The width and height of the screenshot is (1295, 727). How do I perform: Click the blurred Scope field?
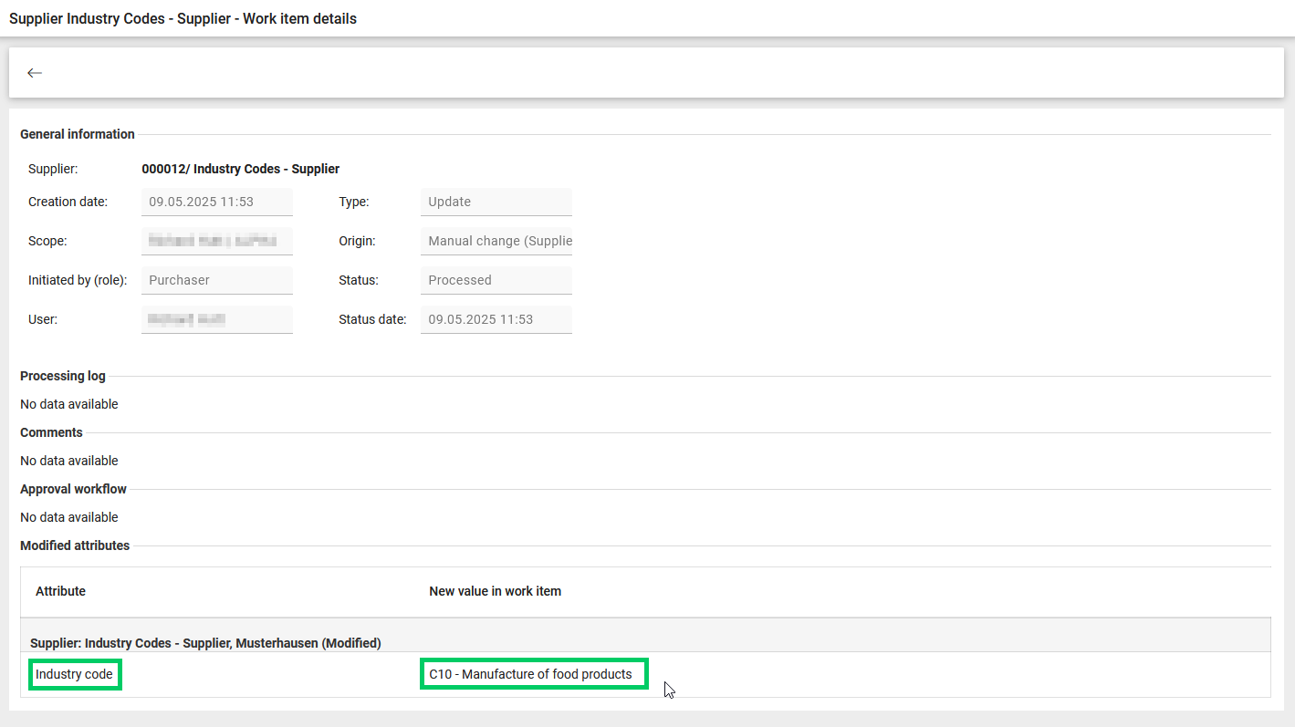click(216, 241)
